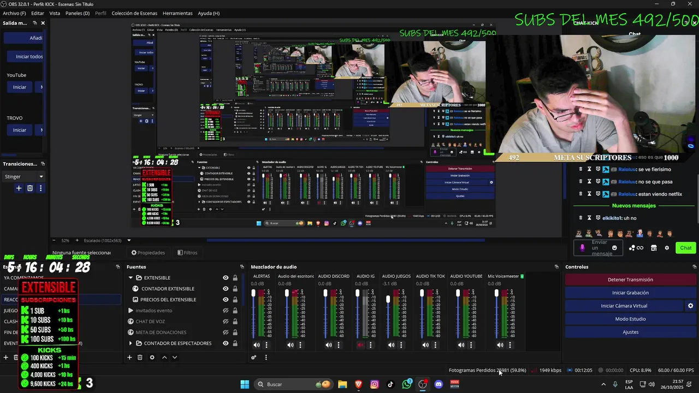Open TikTok from the taskbar

click(x=390, y=384)
